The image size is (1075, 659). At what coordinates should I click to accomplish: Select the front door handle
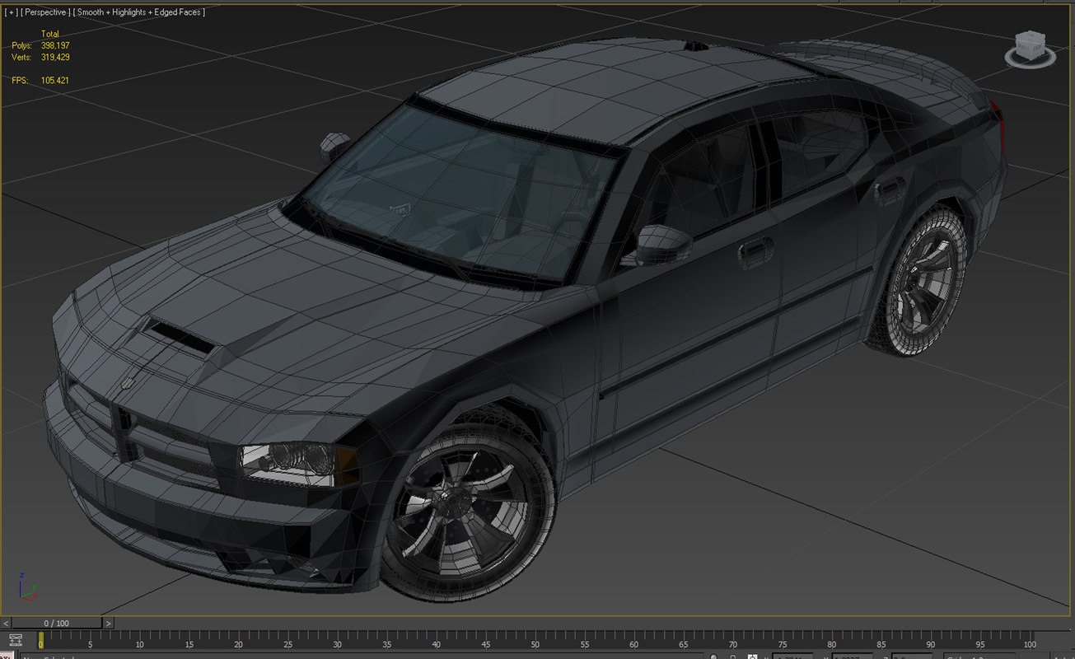755,251
